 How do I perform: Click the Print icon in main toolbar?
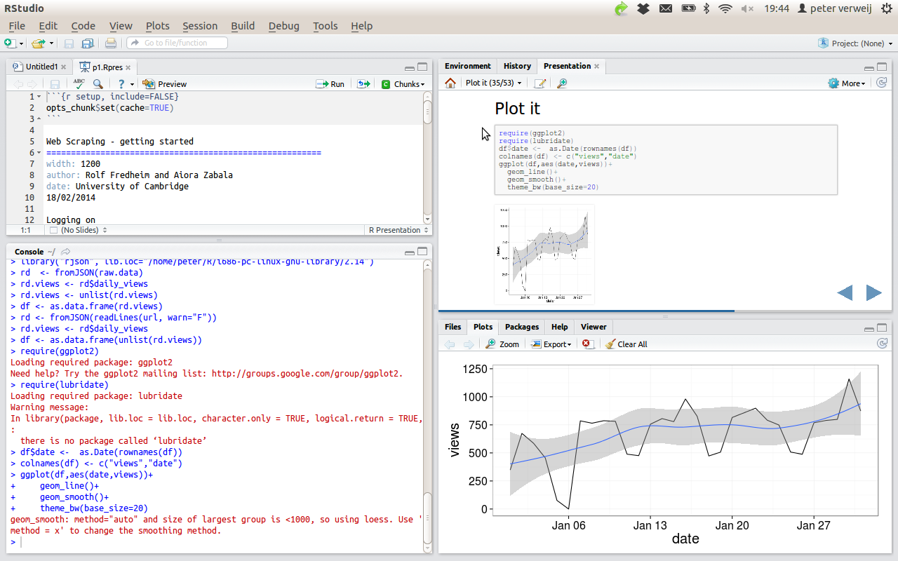pos(111,43)
